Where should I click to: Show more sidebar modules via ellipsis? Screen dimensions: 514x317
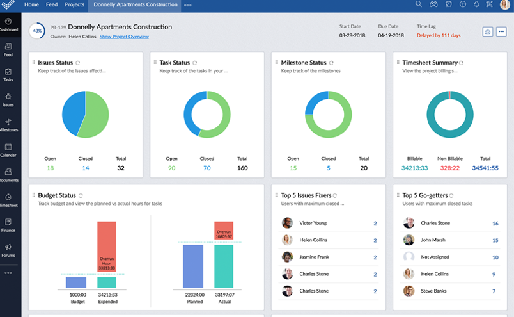[x=8, y=273]
